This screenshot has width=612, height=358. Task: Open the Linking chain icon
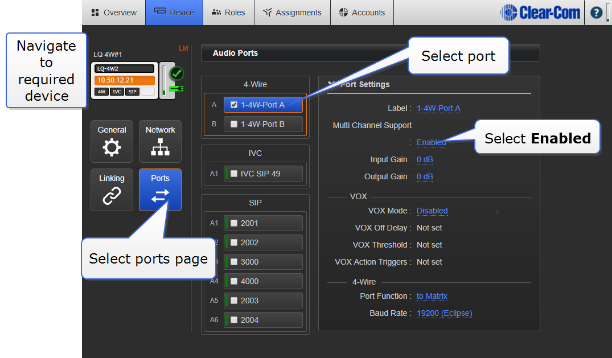coord(112,196)
